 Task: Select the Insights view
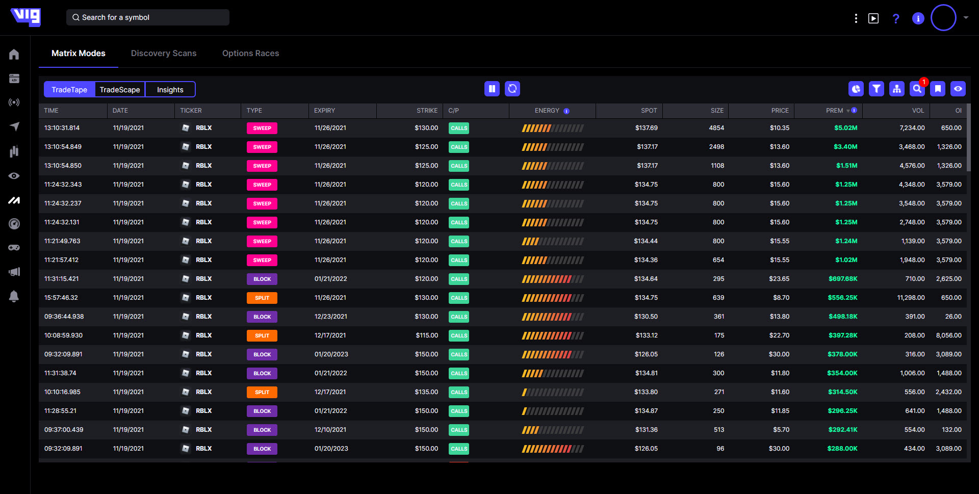(170, 89)
